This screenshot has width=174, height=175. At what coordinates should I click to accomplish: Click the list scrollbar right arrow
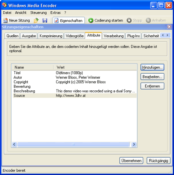point(134,144)
